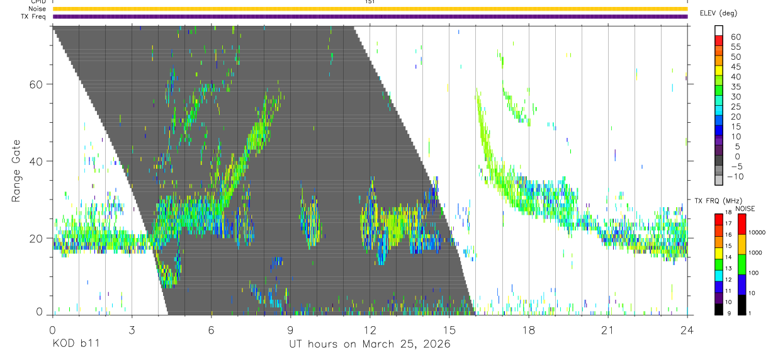The image size is (773, 357).
Task: Click the '11' label on the TX FRQ colorbar
Action: tap(728, 291)
